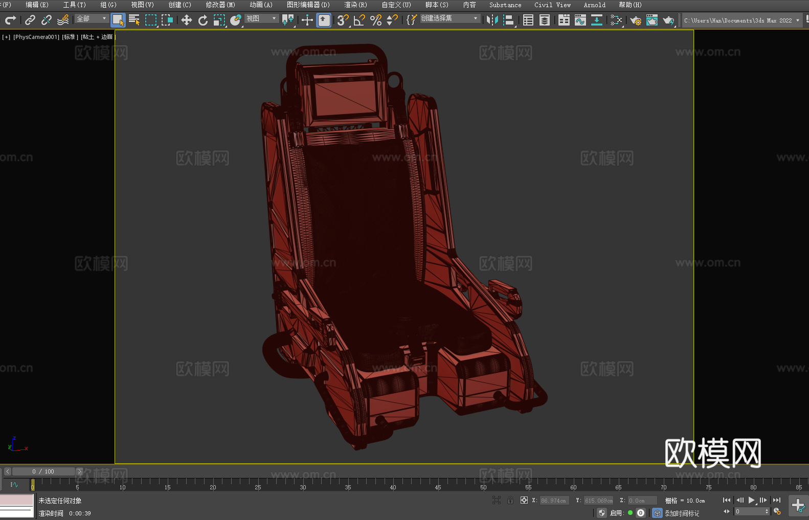Toggle the Percent Snap button
This screenshot has height=520, width=809.
(376, 20)
